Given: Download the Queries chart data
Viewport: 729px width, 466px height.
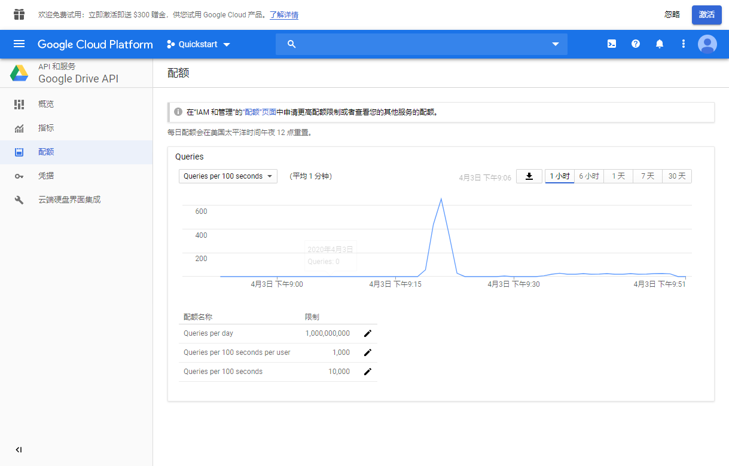Looking at the screenshot, I should [x=529, y=176].
